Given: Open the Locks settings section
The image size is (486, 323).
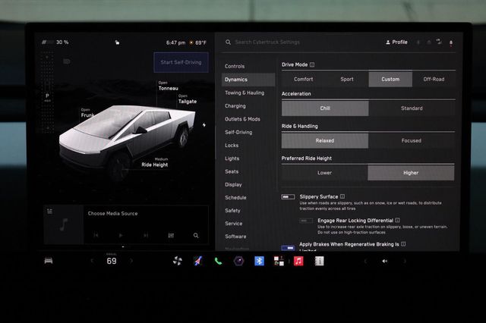Looking at the screenshot, I should coord(248,146).
